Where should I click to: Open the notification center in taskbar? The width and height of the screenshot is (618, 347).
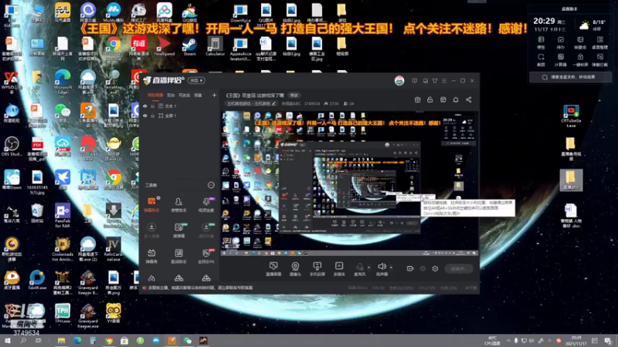(607, 341)
